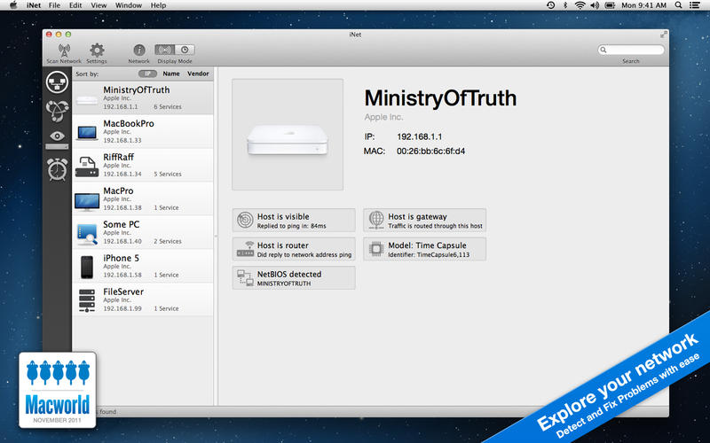The image size is (710, 443).
Task: Switch Display Mode to the radar view
Action: pos(164,50)
